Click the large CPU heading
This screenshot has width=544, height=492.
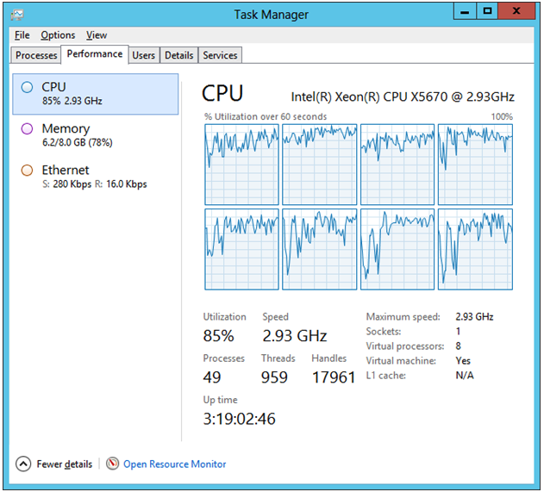222,93
